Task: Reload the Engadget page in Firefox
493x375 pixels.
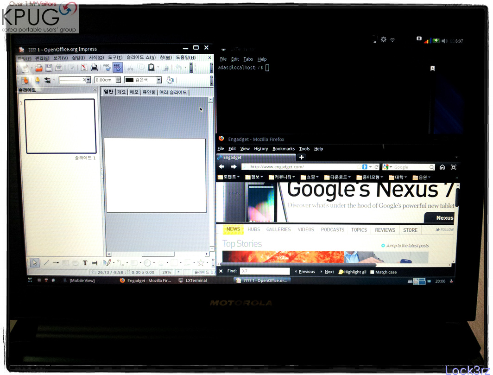Action: point(376,167)
